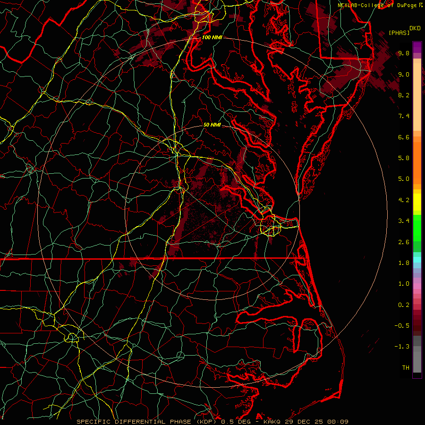
Task: Click the NEXLAB-College of DuPage credit text
Action: 377,5
